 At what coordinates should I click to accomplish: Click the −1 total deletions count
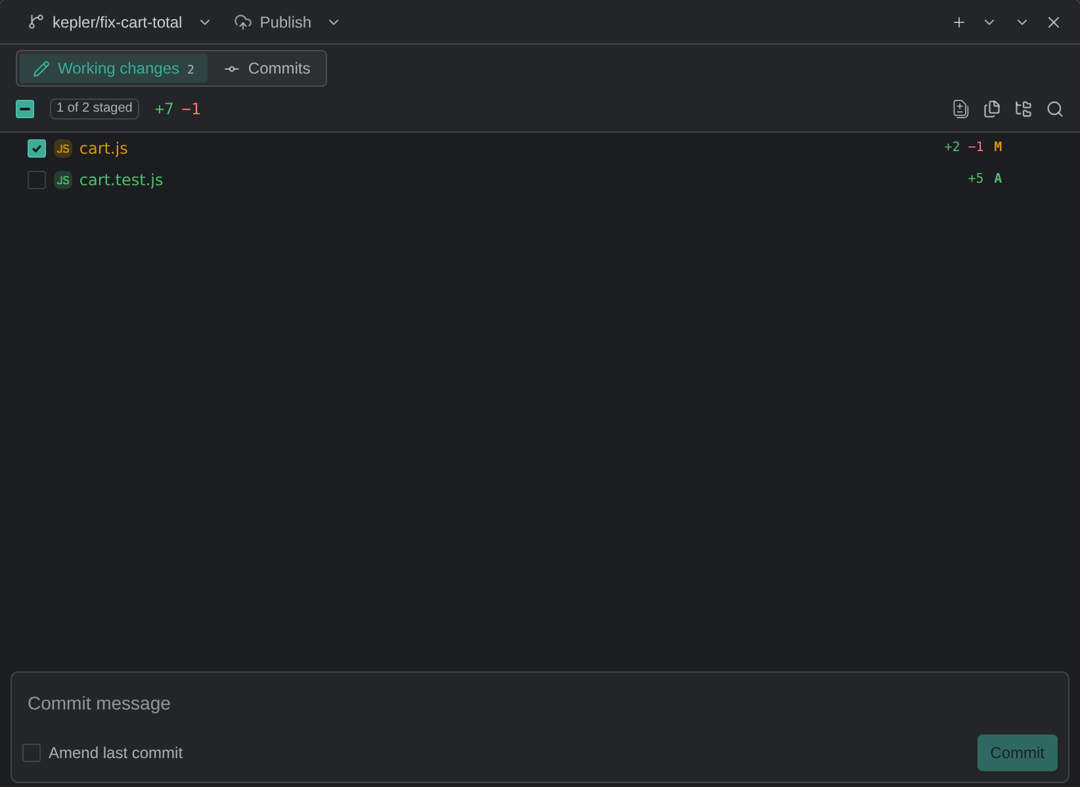[x=191, y=109]
